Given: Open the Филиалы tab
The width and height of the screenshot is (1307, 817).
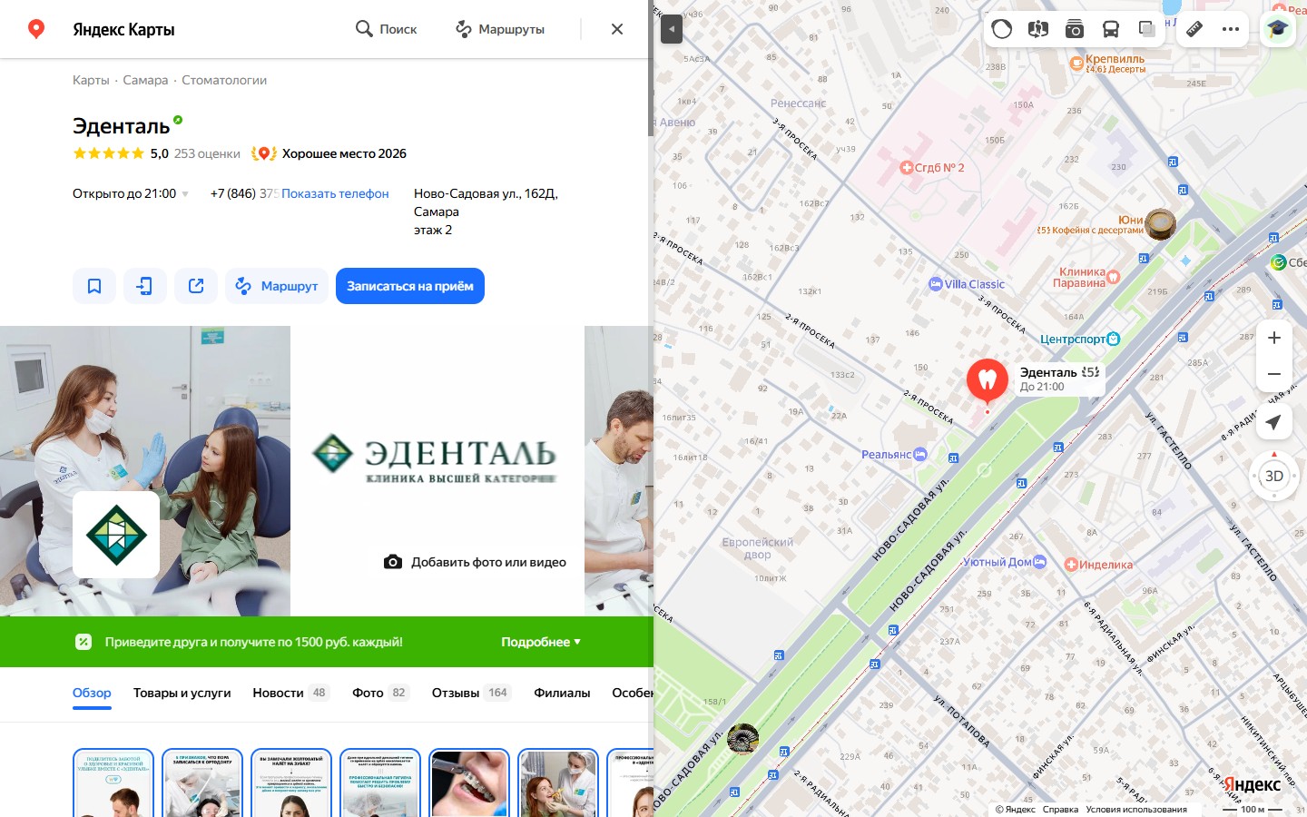Looking at the screenshot, I should (x=562, y=693).
